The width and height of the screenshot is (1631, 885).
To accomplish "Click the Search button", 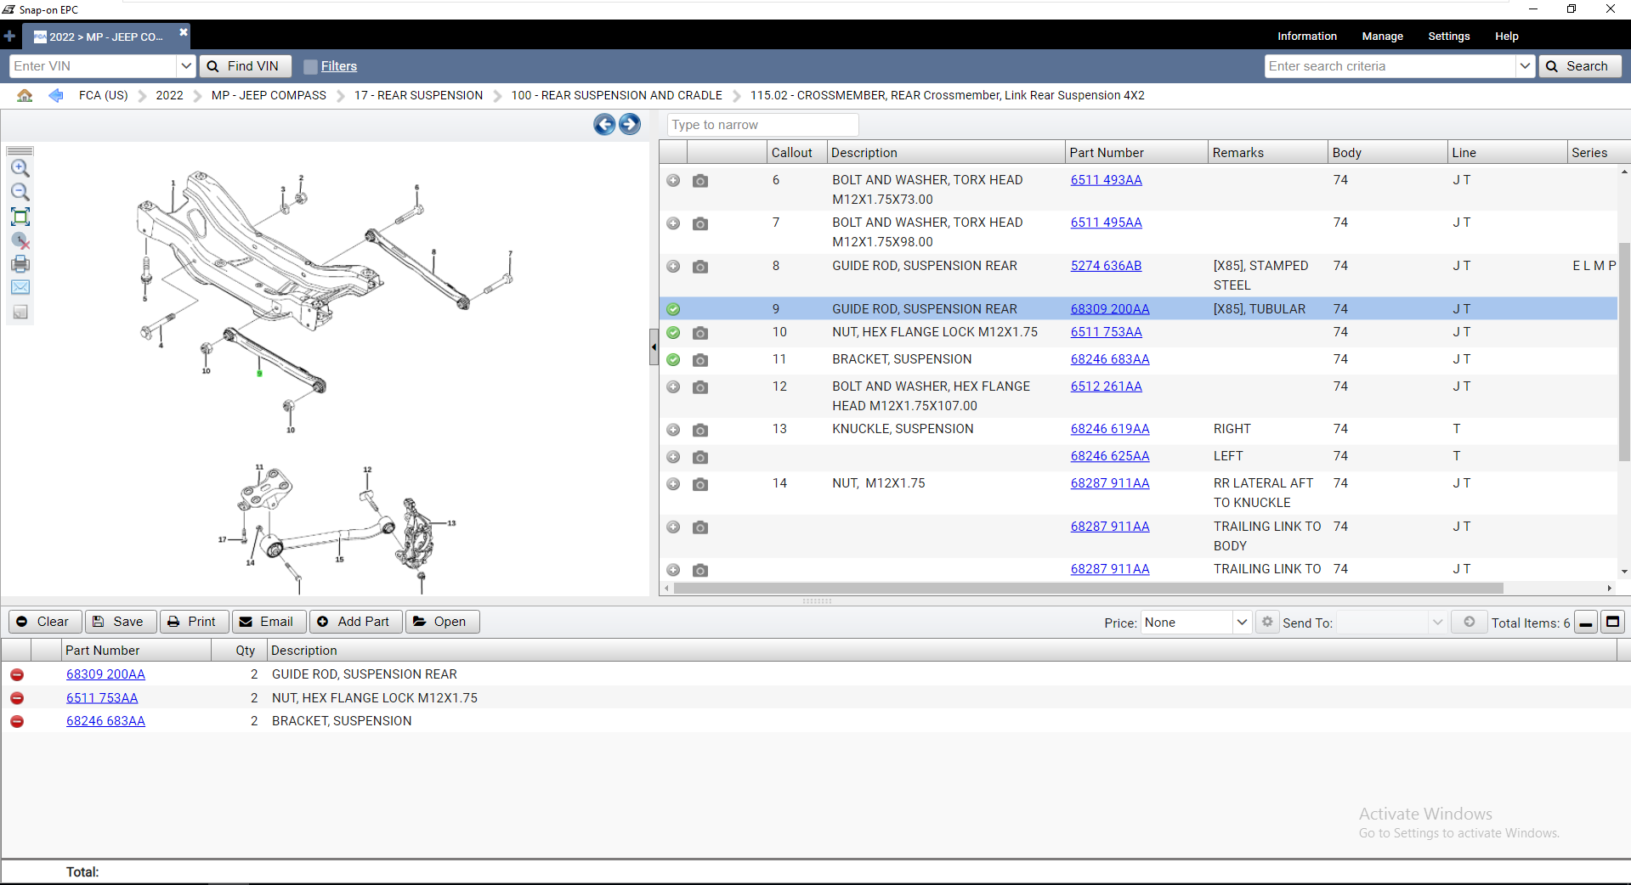I will [x=1580, y=66].
